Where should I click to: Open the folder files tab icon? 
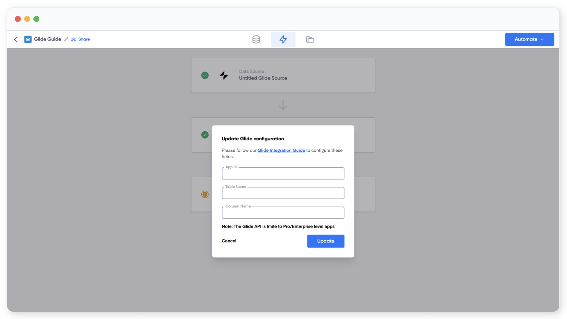(x=310, y=39)
